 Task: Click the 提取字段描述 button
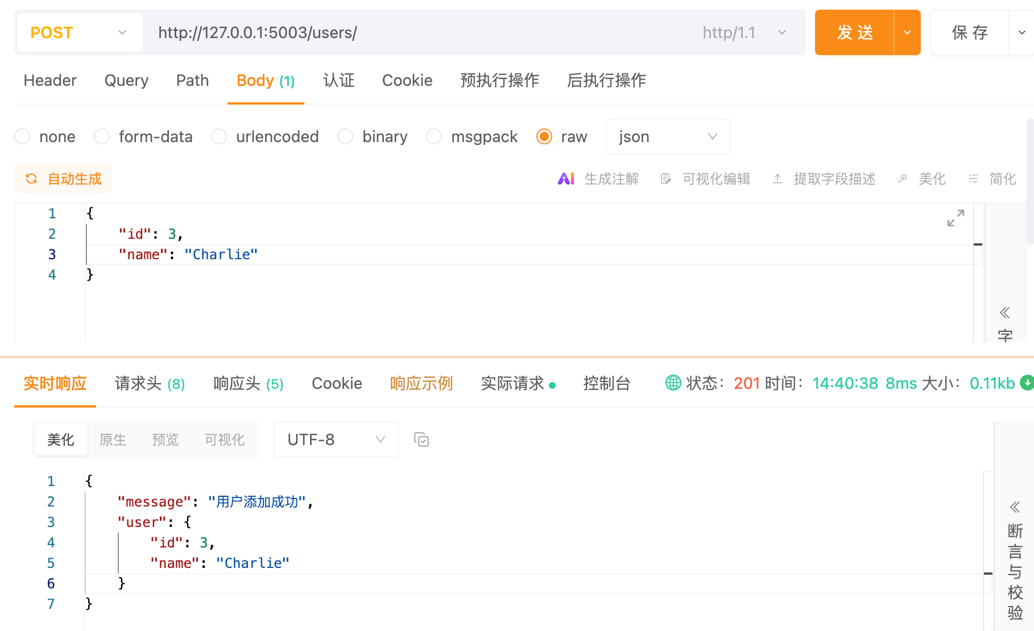(x=824, y=179)
